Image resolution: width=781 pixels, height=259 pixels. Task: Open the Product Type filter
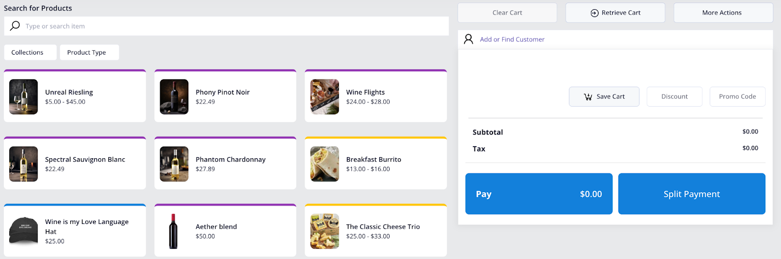tap(86, 53)
